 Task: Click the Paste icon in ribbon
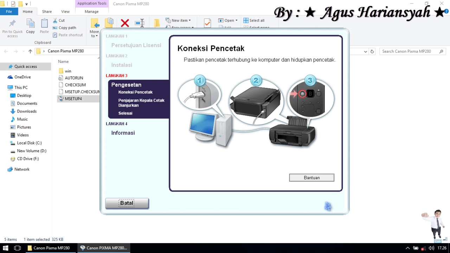pyautogui.click(x=44, y=24)
